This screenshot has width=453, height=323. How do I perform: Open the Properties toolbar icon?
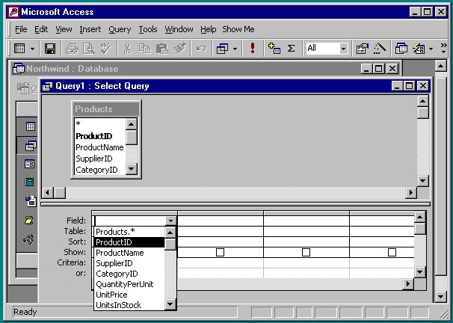pyautogui.click(x=363, y=49)
